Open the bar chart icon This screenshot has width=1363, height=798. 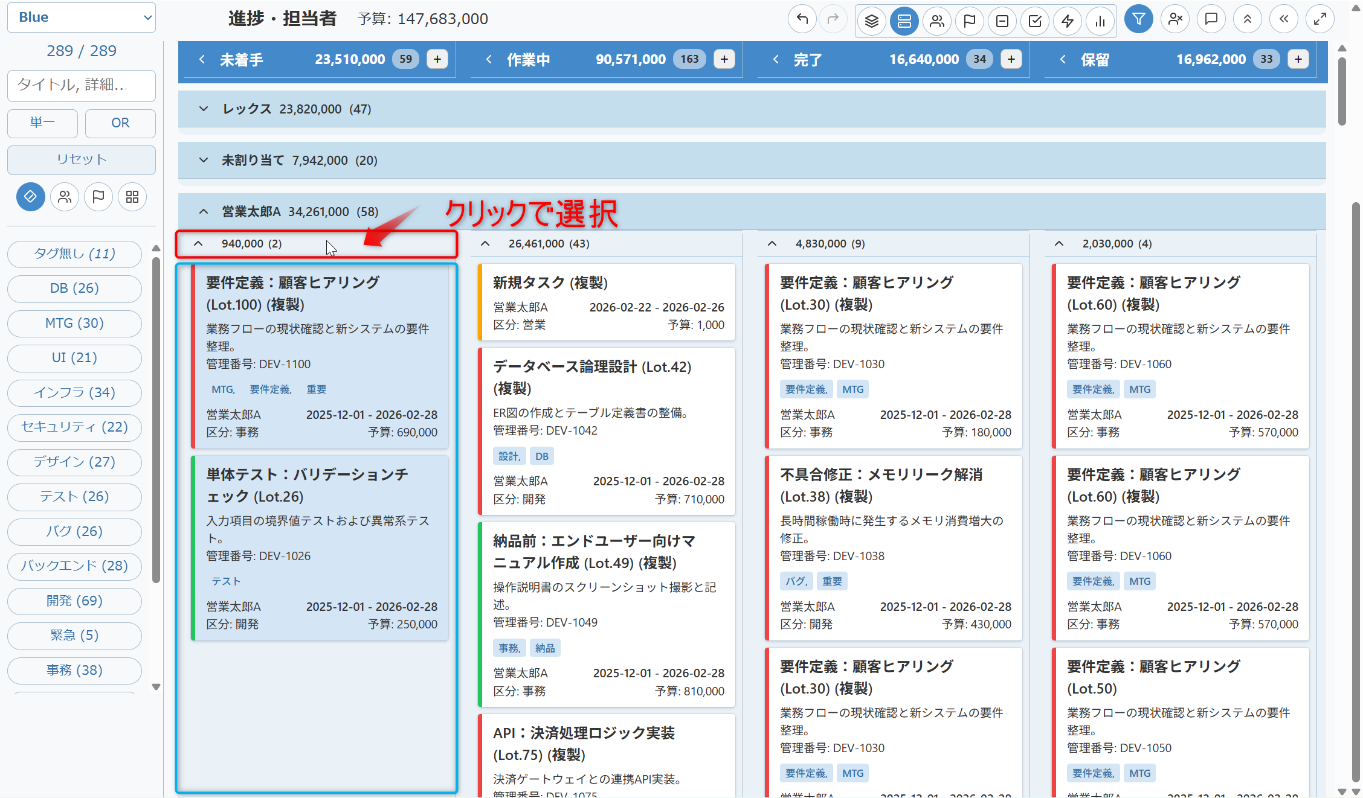tap(1100, 21)
